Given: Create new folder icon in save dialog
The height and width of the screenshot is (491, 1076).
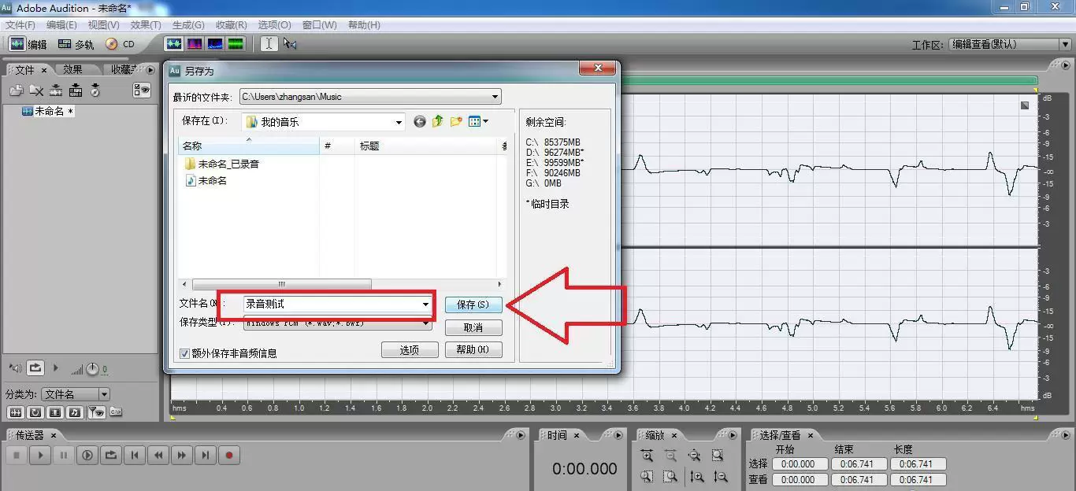Looking at the screenshot, I should click(456, 121).
